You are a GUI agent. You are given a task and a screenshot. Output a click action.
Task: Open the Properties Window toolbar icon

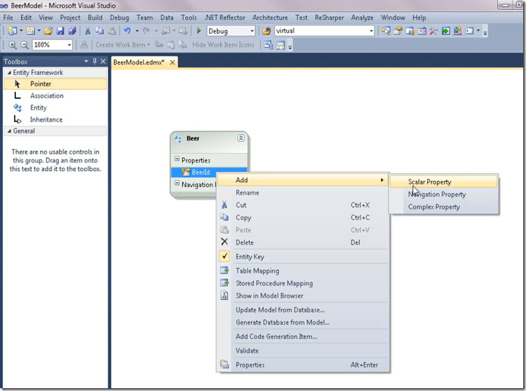pyautogui.click(x=398, y=31)
